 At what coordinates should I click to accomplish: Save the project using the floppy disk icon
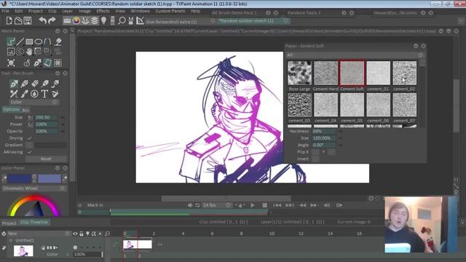pyautogui.click(x=28, y=20)
